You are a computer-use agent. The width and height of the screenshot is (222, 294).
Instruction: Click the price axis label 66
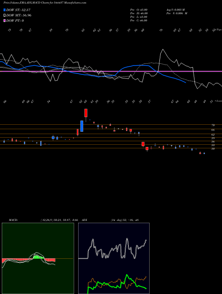(213, 130)
